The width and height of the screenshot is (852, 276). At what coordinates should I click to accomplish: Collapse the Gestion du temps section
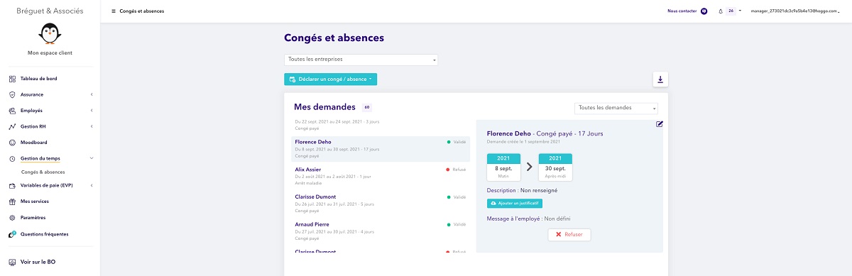(x=50, y=159)
